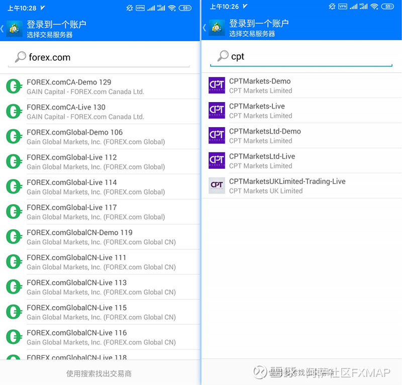Tap MetaTrader app icon in left screen header
The image size is (402, 385).
pos(14,29)
